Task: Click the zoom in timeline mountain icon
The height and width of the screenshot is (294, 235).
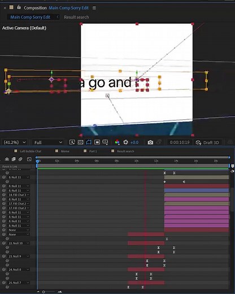Action: click(x=60, y=292)
